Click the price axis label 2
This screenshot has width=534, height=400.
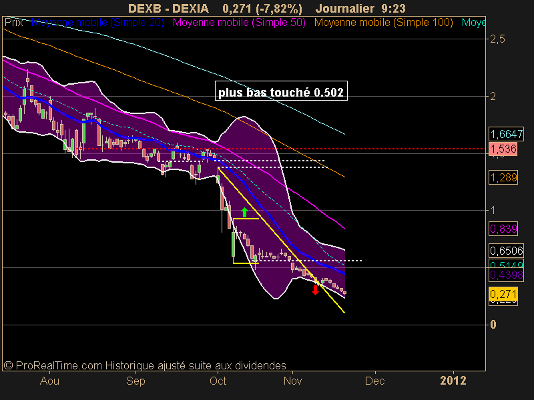[493, 96]
